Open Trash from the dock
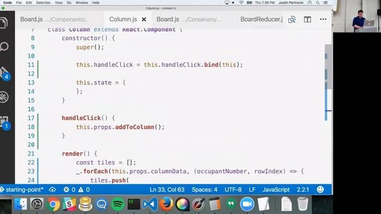 [303, 204]
